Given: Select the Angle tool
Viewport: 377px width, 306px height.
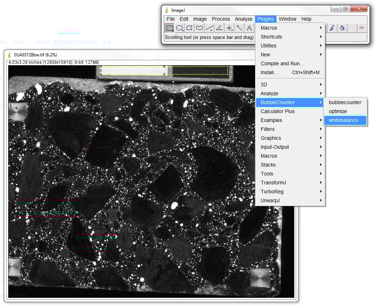Looking at the screenshot, I should pos(220,28).
